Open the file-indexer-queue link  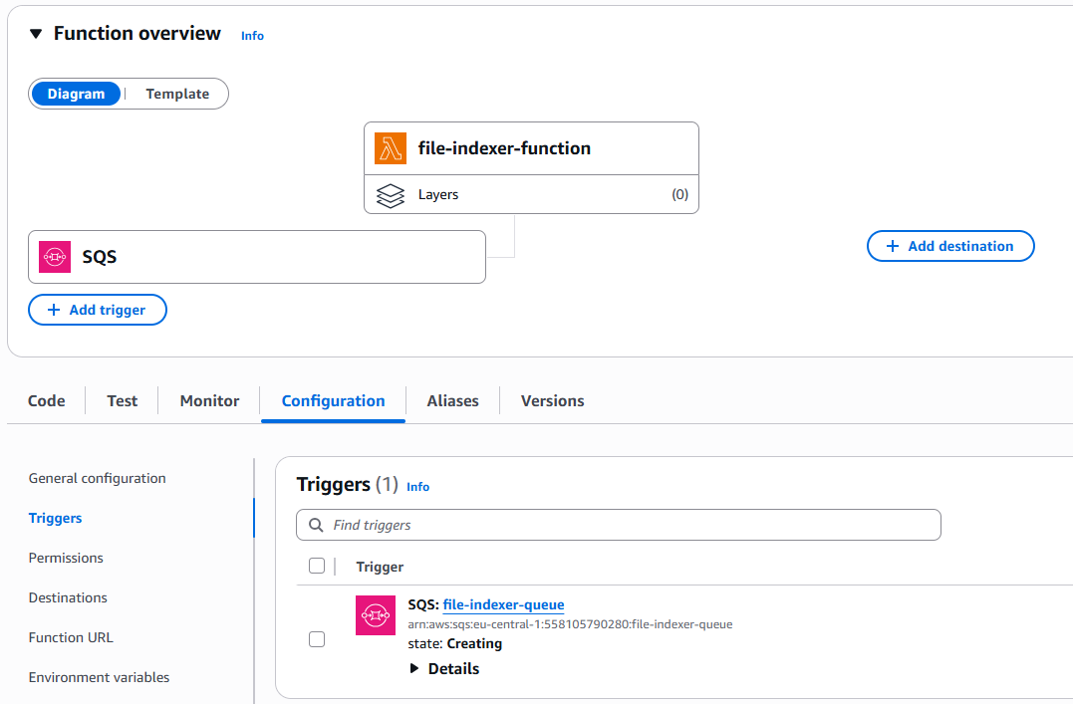coord(503,604)
